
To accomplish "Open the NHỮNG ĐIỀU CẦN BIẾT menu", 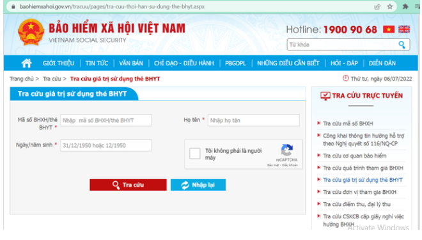I will (288, 63).
